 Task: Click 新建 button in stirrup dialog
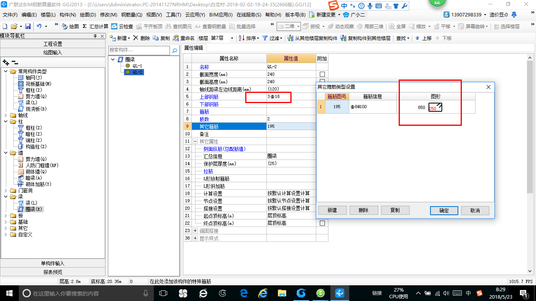click(x=332, y=210)
